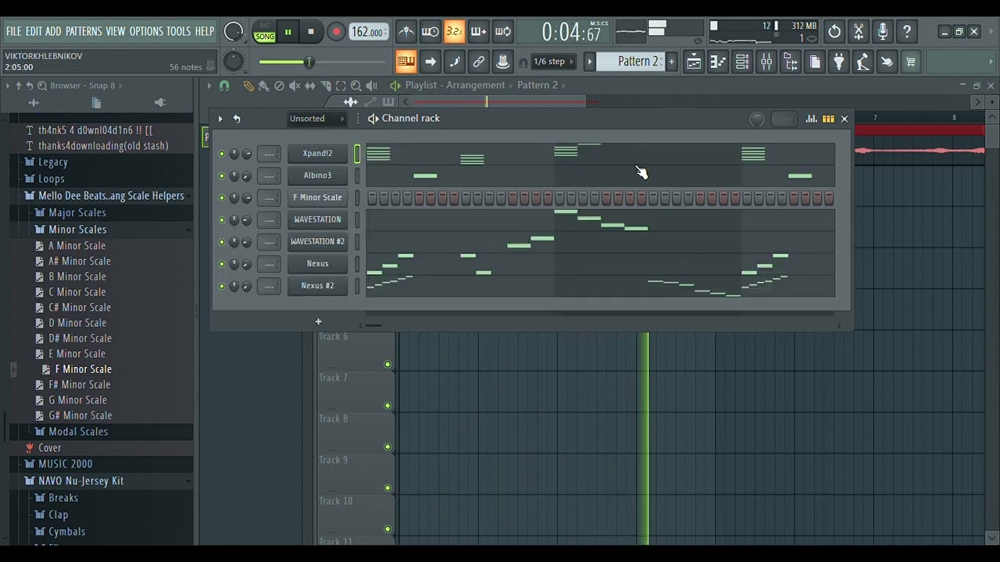
Task: Select the F Minor Scale channel button
Action: click(317, 197)
